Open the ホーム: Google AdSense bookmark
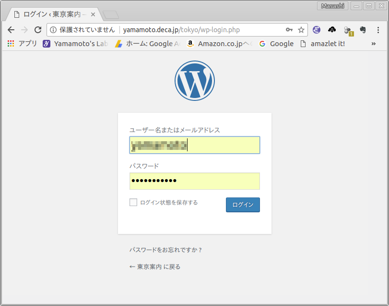Image resolution: width=389 pixels, height=306 pixels. point(148,44)
